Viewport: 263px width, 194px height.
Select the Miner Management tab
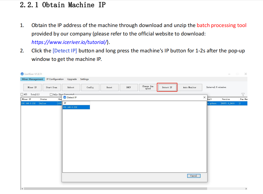point(33,79)
